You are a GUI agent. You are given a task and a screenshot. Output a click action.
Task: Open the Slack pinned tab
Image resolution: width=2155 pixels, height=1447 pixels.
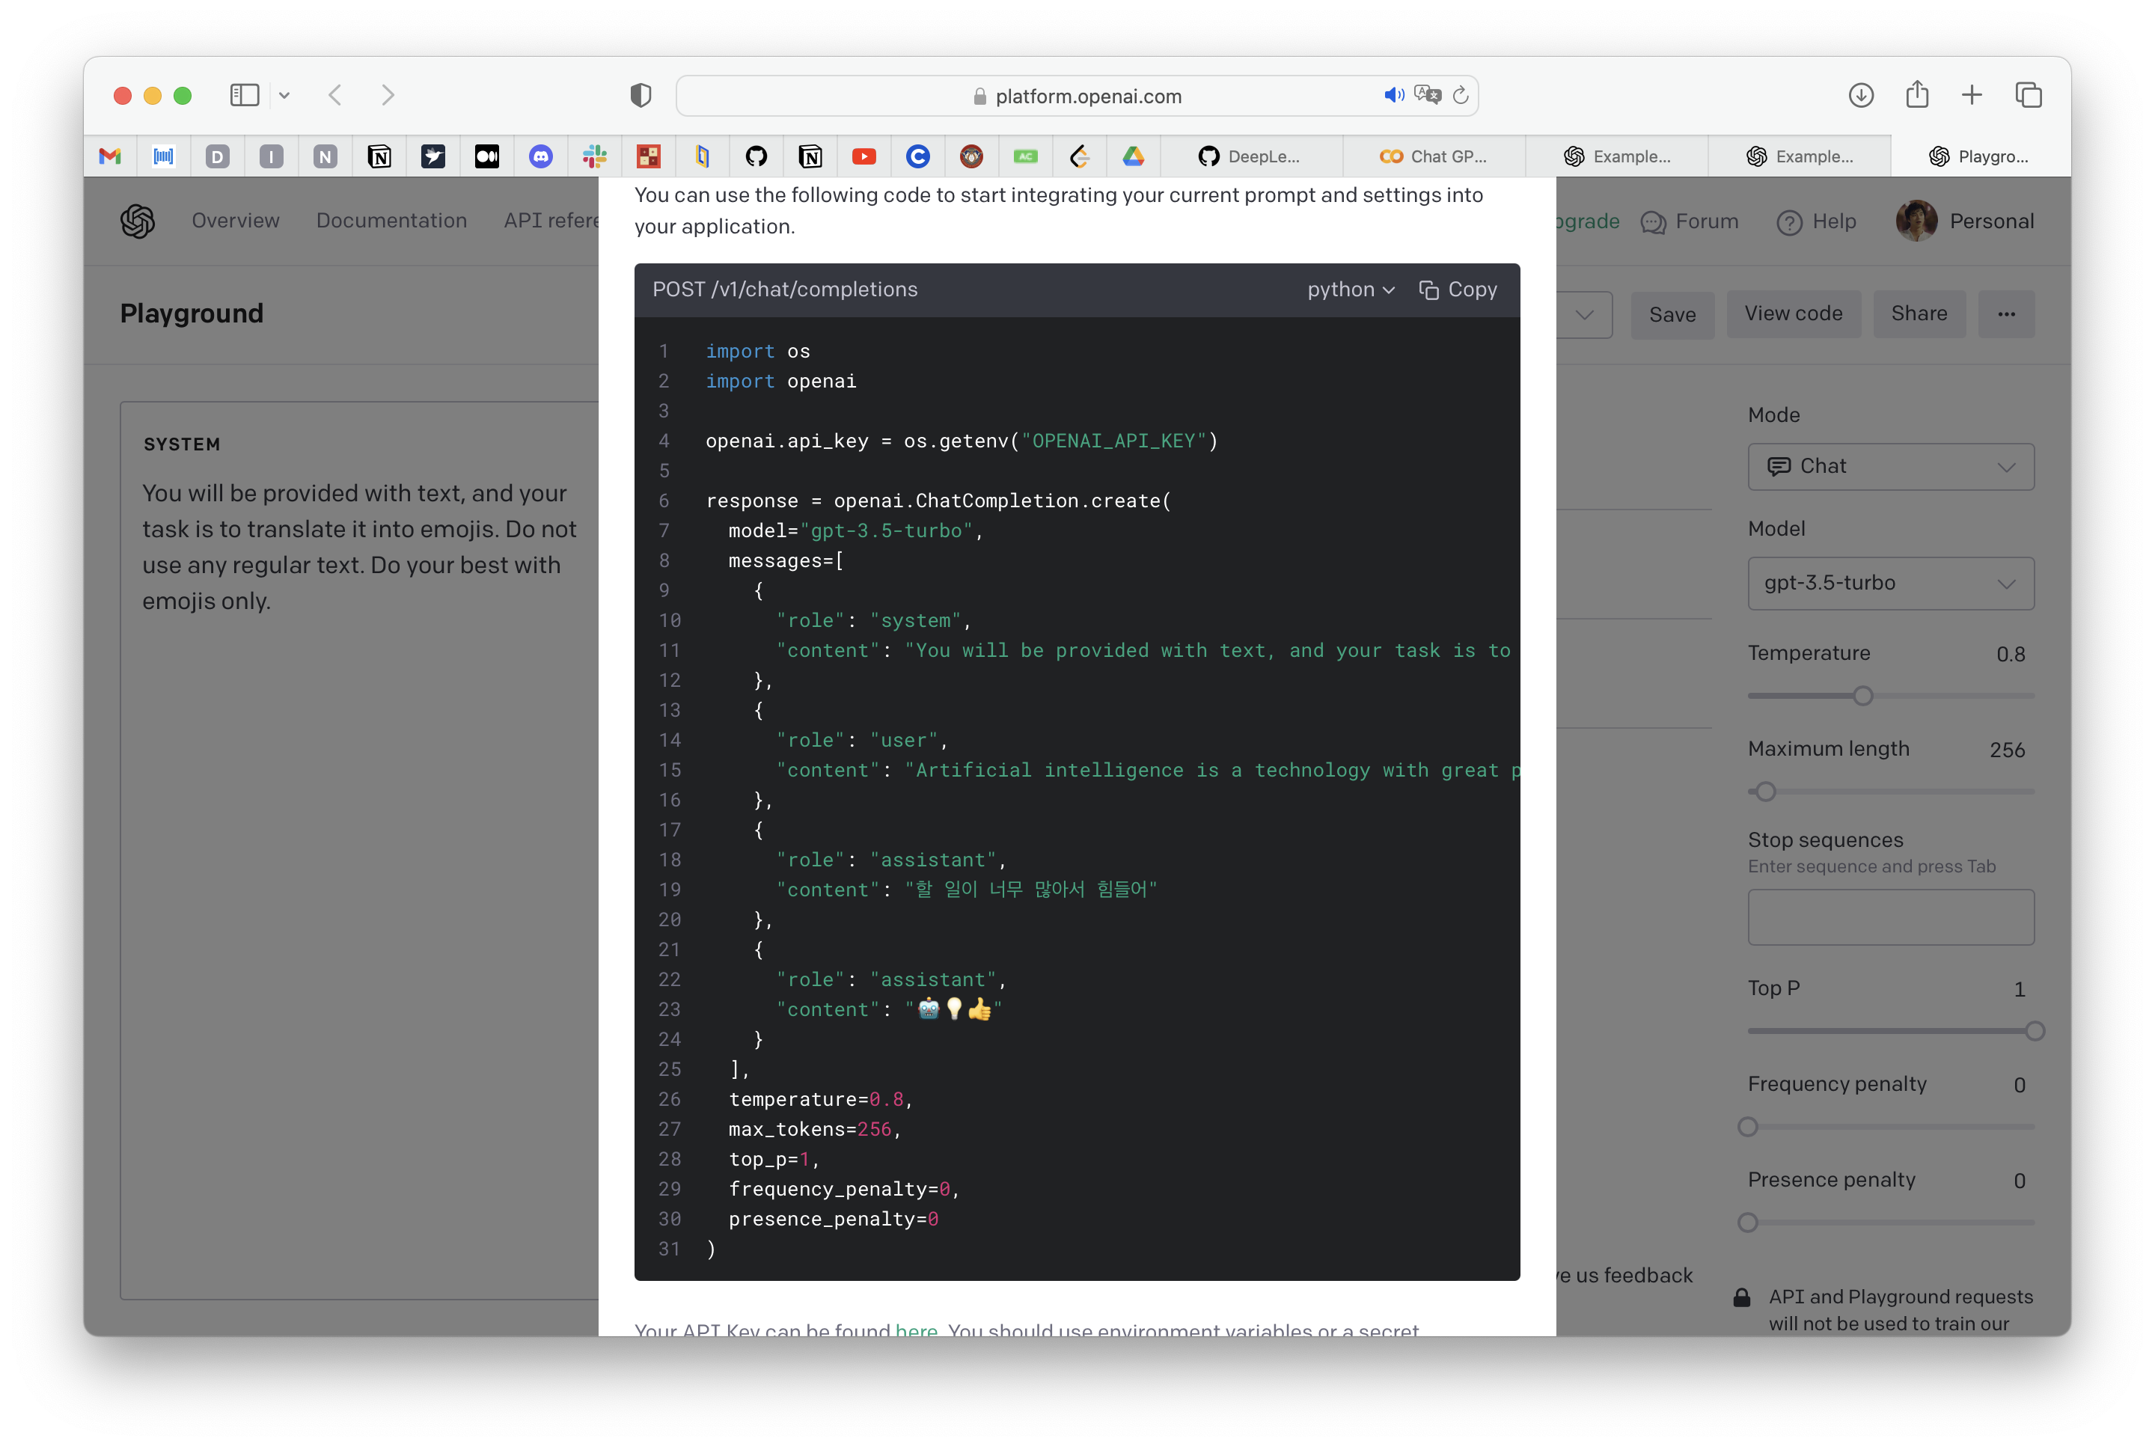click(594, 156)
